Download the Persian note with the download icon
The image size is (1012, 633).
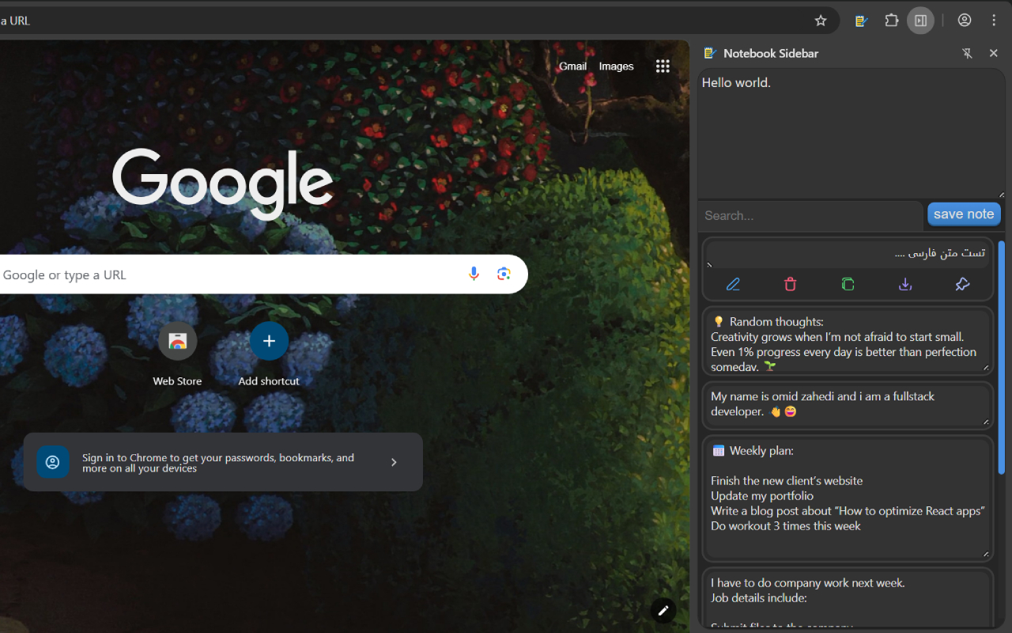click(905, 284)
